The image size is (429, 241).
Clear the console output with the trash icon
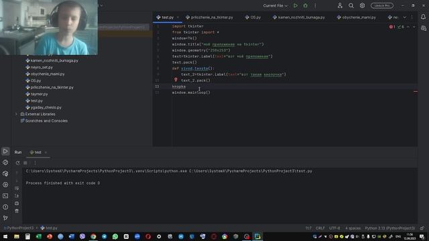tap(17, 211)
